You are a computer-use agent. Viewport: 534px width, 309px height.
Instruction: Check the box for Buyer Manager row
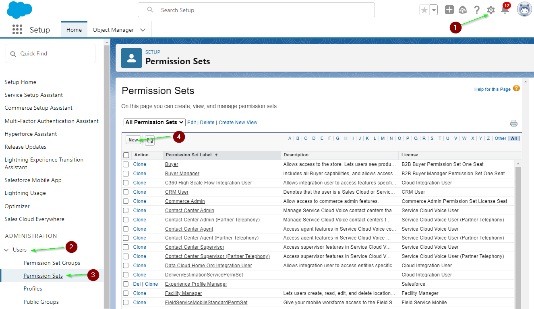126,174
